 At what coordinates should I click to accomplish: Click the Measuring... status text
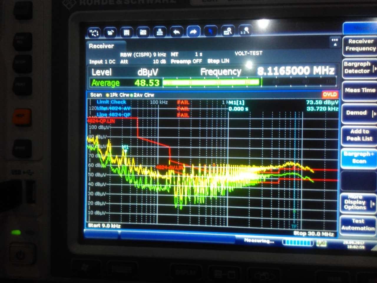[x=259, y=241]
